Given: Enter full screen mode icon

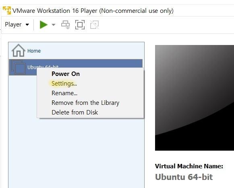Looking at the screenshot, I should (x=80, y=25).
